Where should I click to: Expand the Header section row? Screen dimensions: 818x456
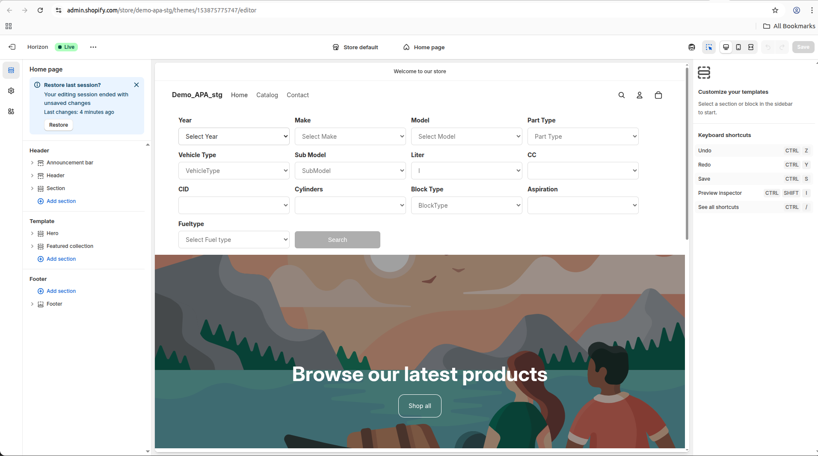(x=32, y=176)
